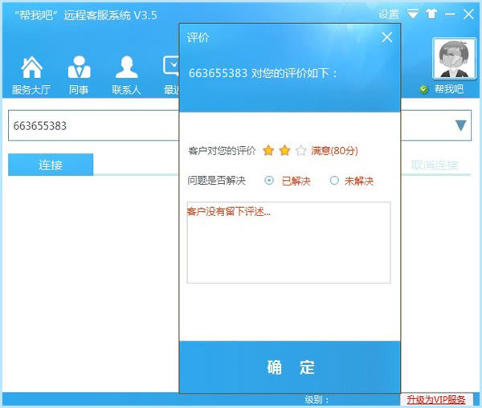Open the 服务大厅 home icon

[31, 75]
